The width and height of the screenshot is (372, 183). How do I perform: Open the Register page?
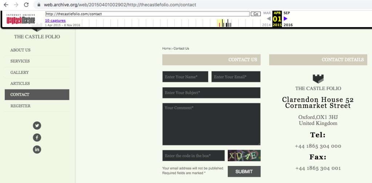point(20,106)
